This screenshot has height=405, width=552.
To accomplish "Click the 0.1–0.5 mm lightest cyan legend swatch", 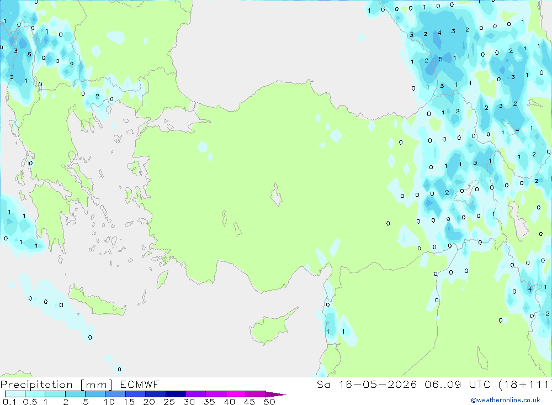I will [x=15, y=394].
